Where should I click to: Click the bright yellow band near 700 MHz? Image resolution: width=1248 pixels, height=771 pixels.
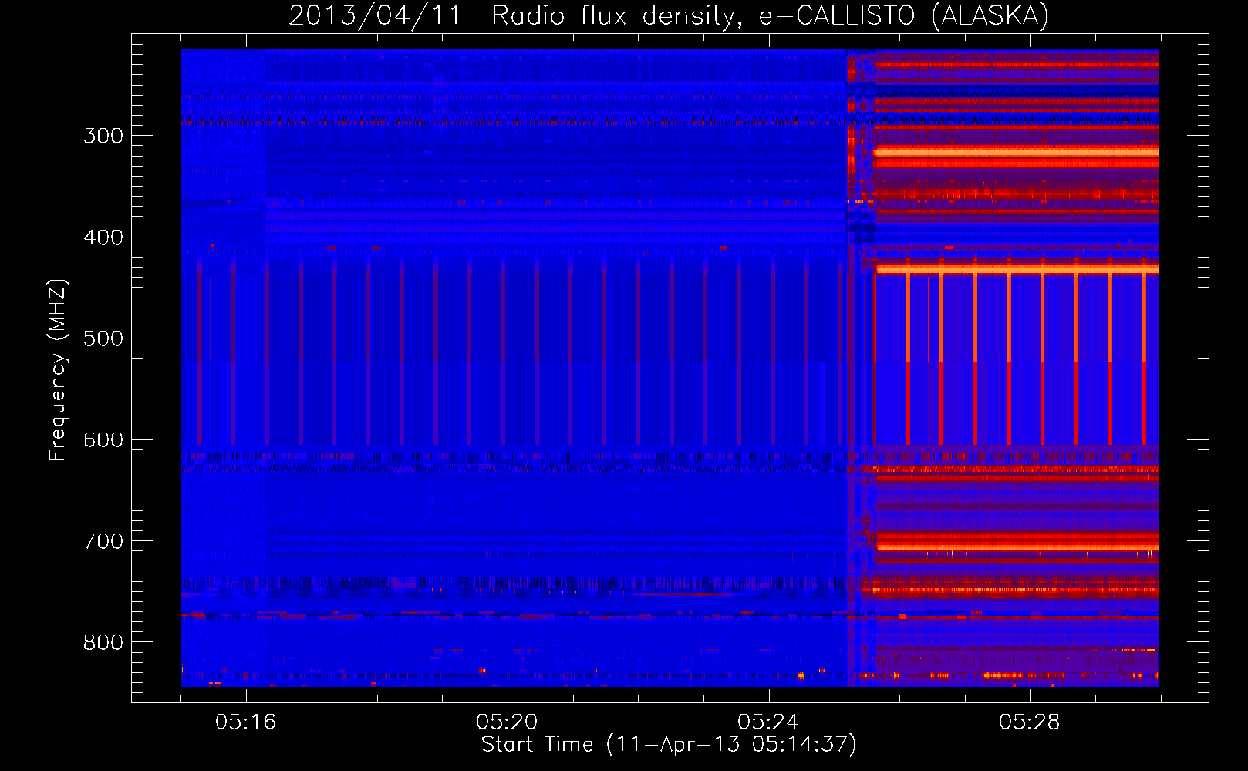1017,547
